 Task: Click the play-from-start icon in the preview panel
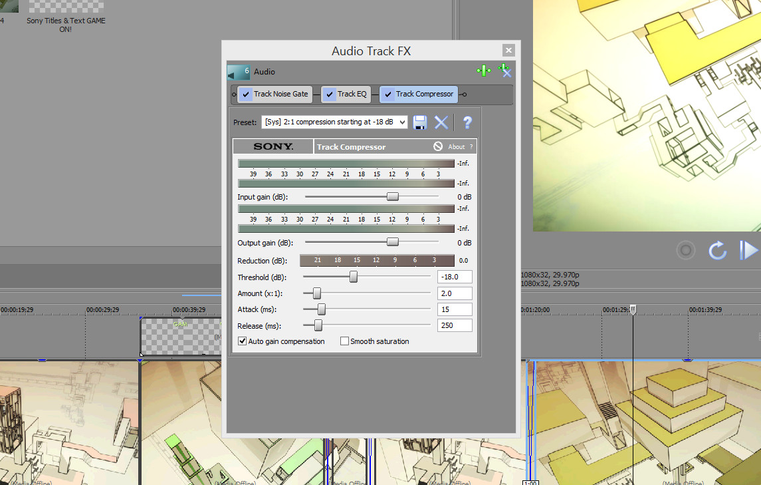pos(749,250)
